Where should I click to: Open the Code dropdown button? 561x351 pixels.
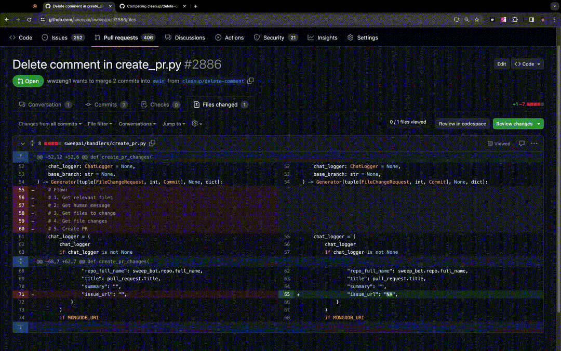pyautogui.click(x=527, y=64)
